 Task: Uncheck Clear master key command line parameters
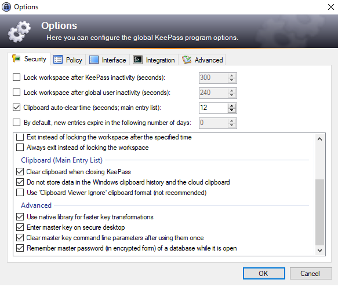20,238
